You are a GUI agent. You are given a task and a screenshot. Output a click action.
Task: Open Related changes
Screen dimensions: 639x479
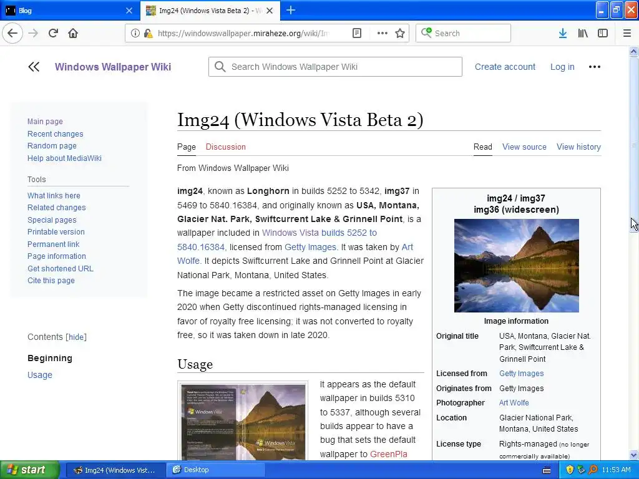pyautogui.click(x=56, y=207)
